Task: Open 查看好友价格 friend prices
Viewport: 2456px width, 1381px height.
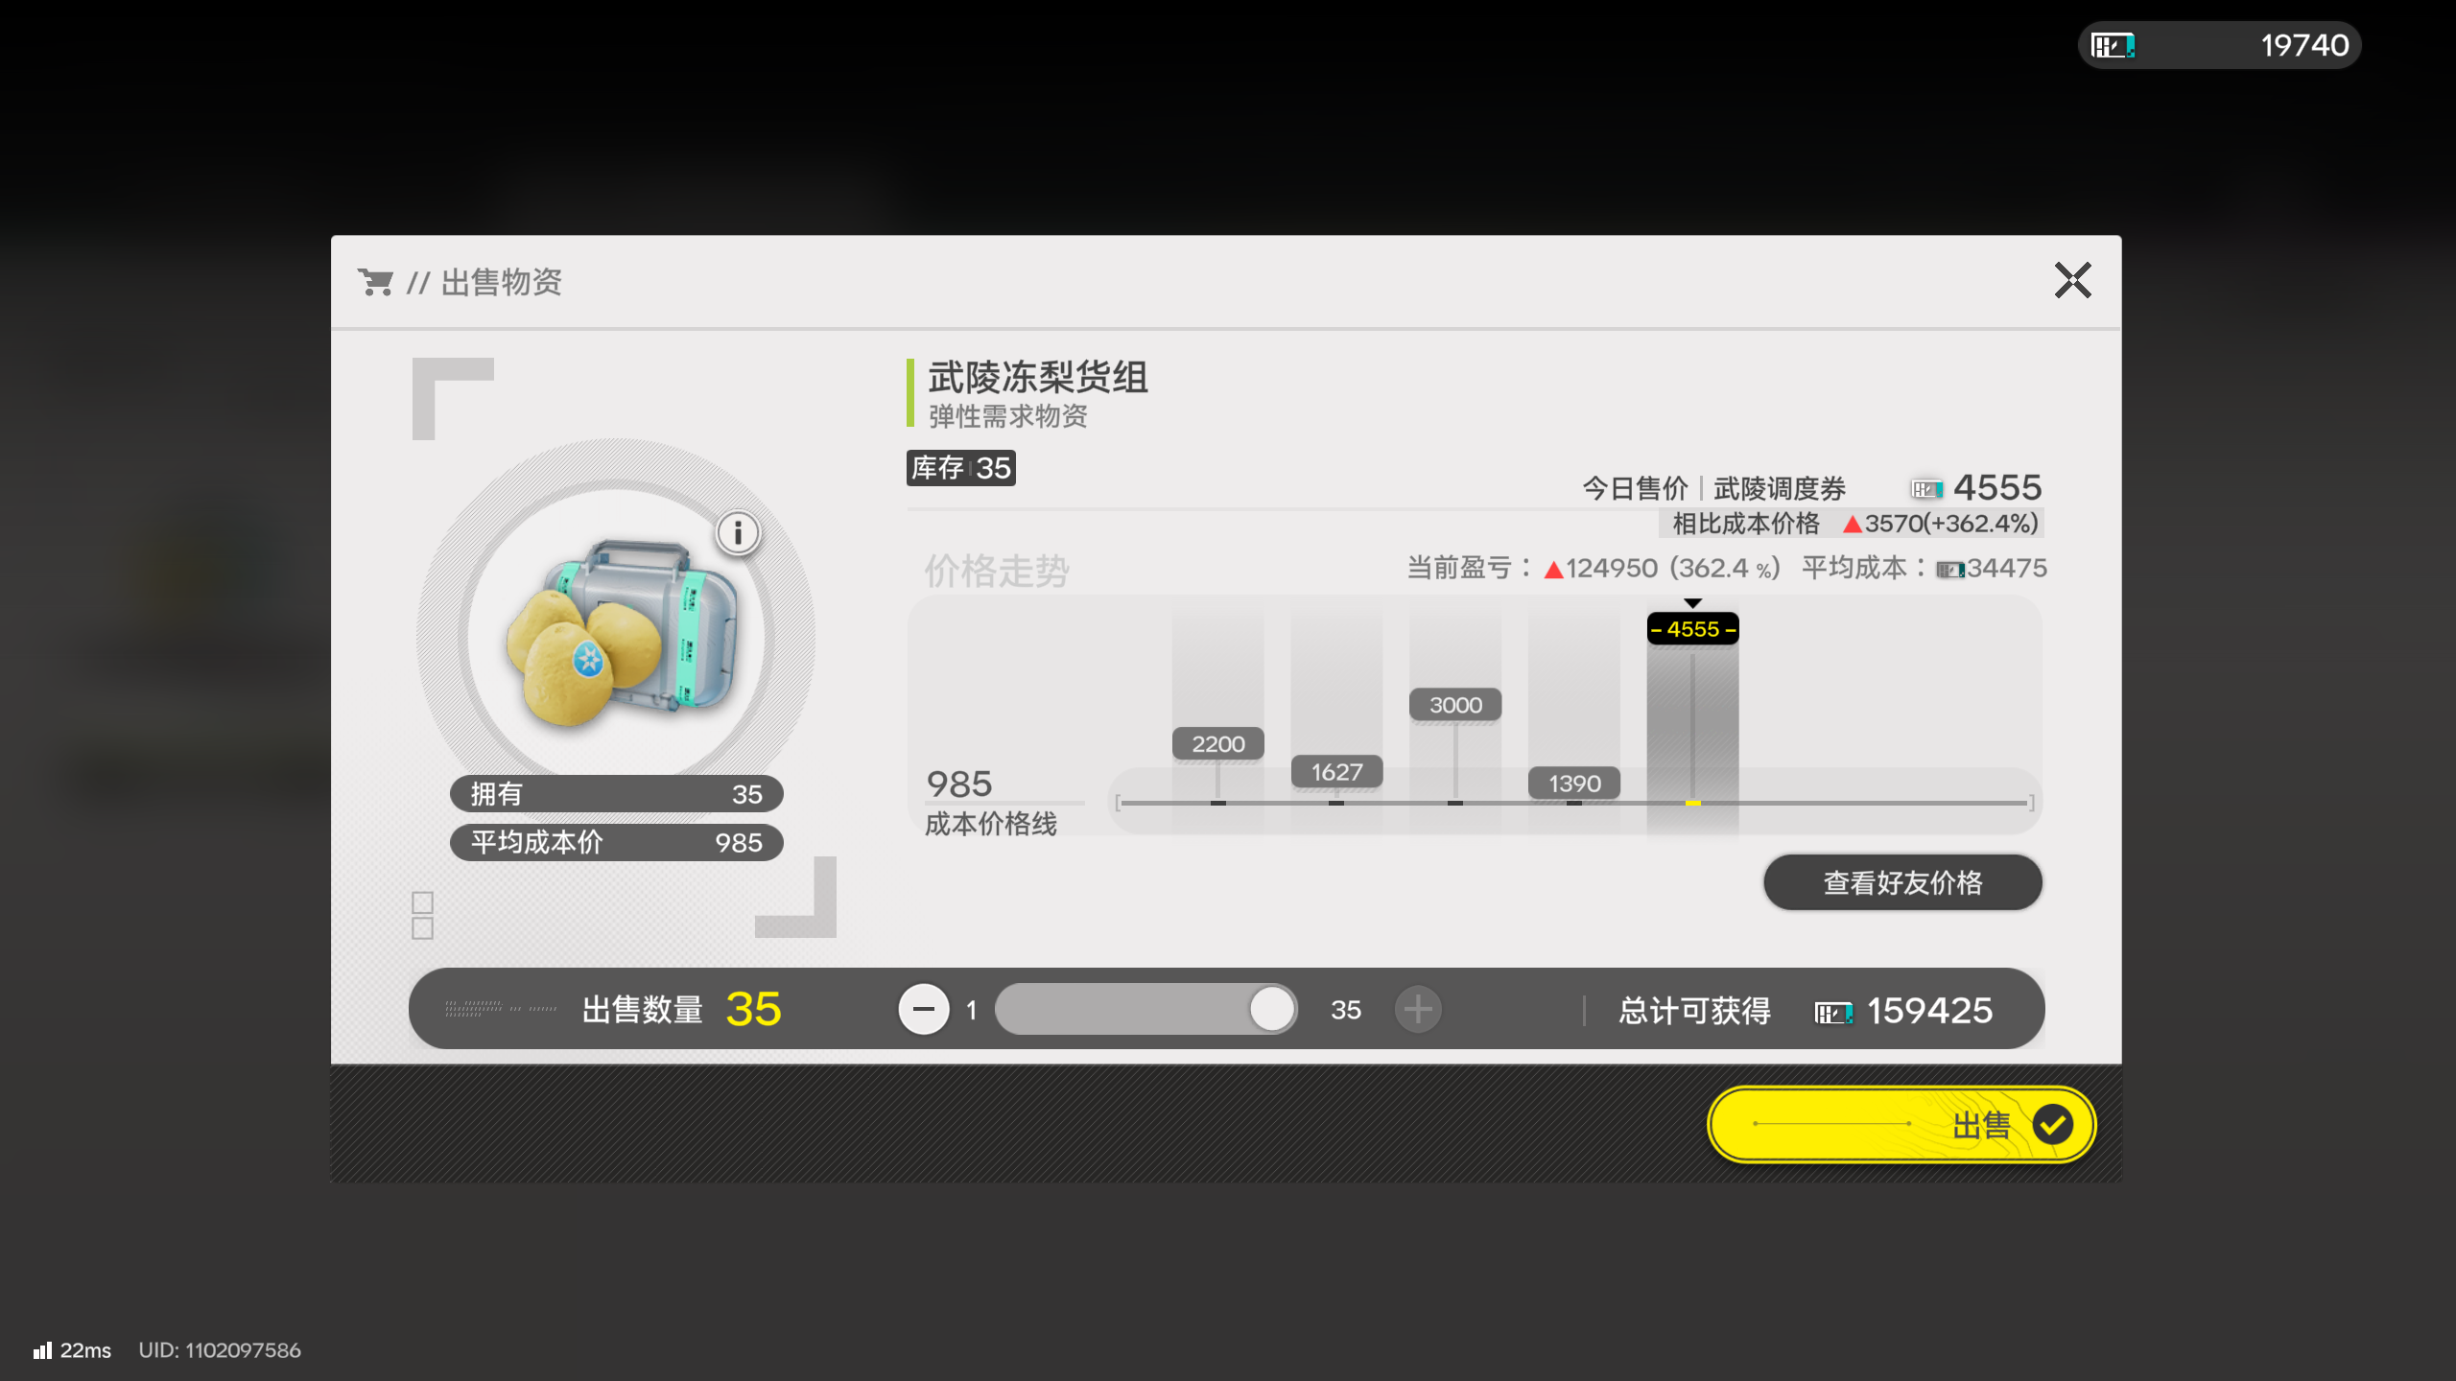Action: [1901, 882]
